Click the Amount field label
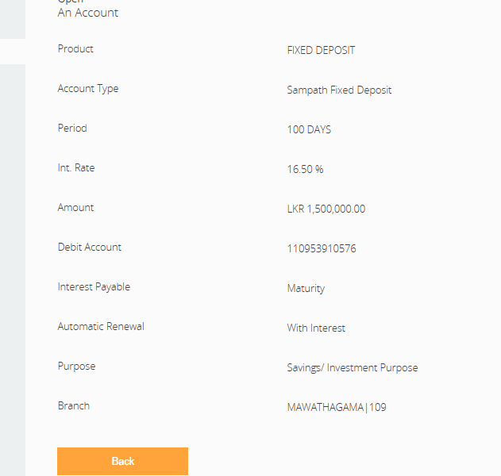Viewport: 501px width, 476px height. point(75,208)
